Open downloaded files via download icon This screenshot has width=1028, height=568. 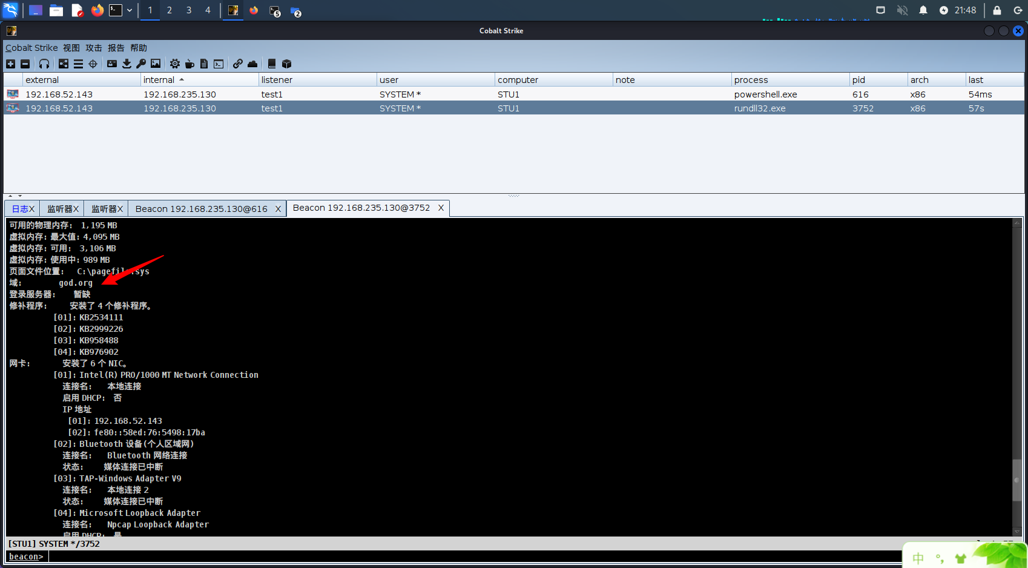coord(127,64)
